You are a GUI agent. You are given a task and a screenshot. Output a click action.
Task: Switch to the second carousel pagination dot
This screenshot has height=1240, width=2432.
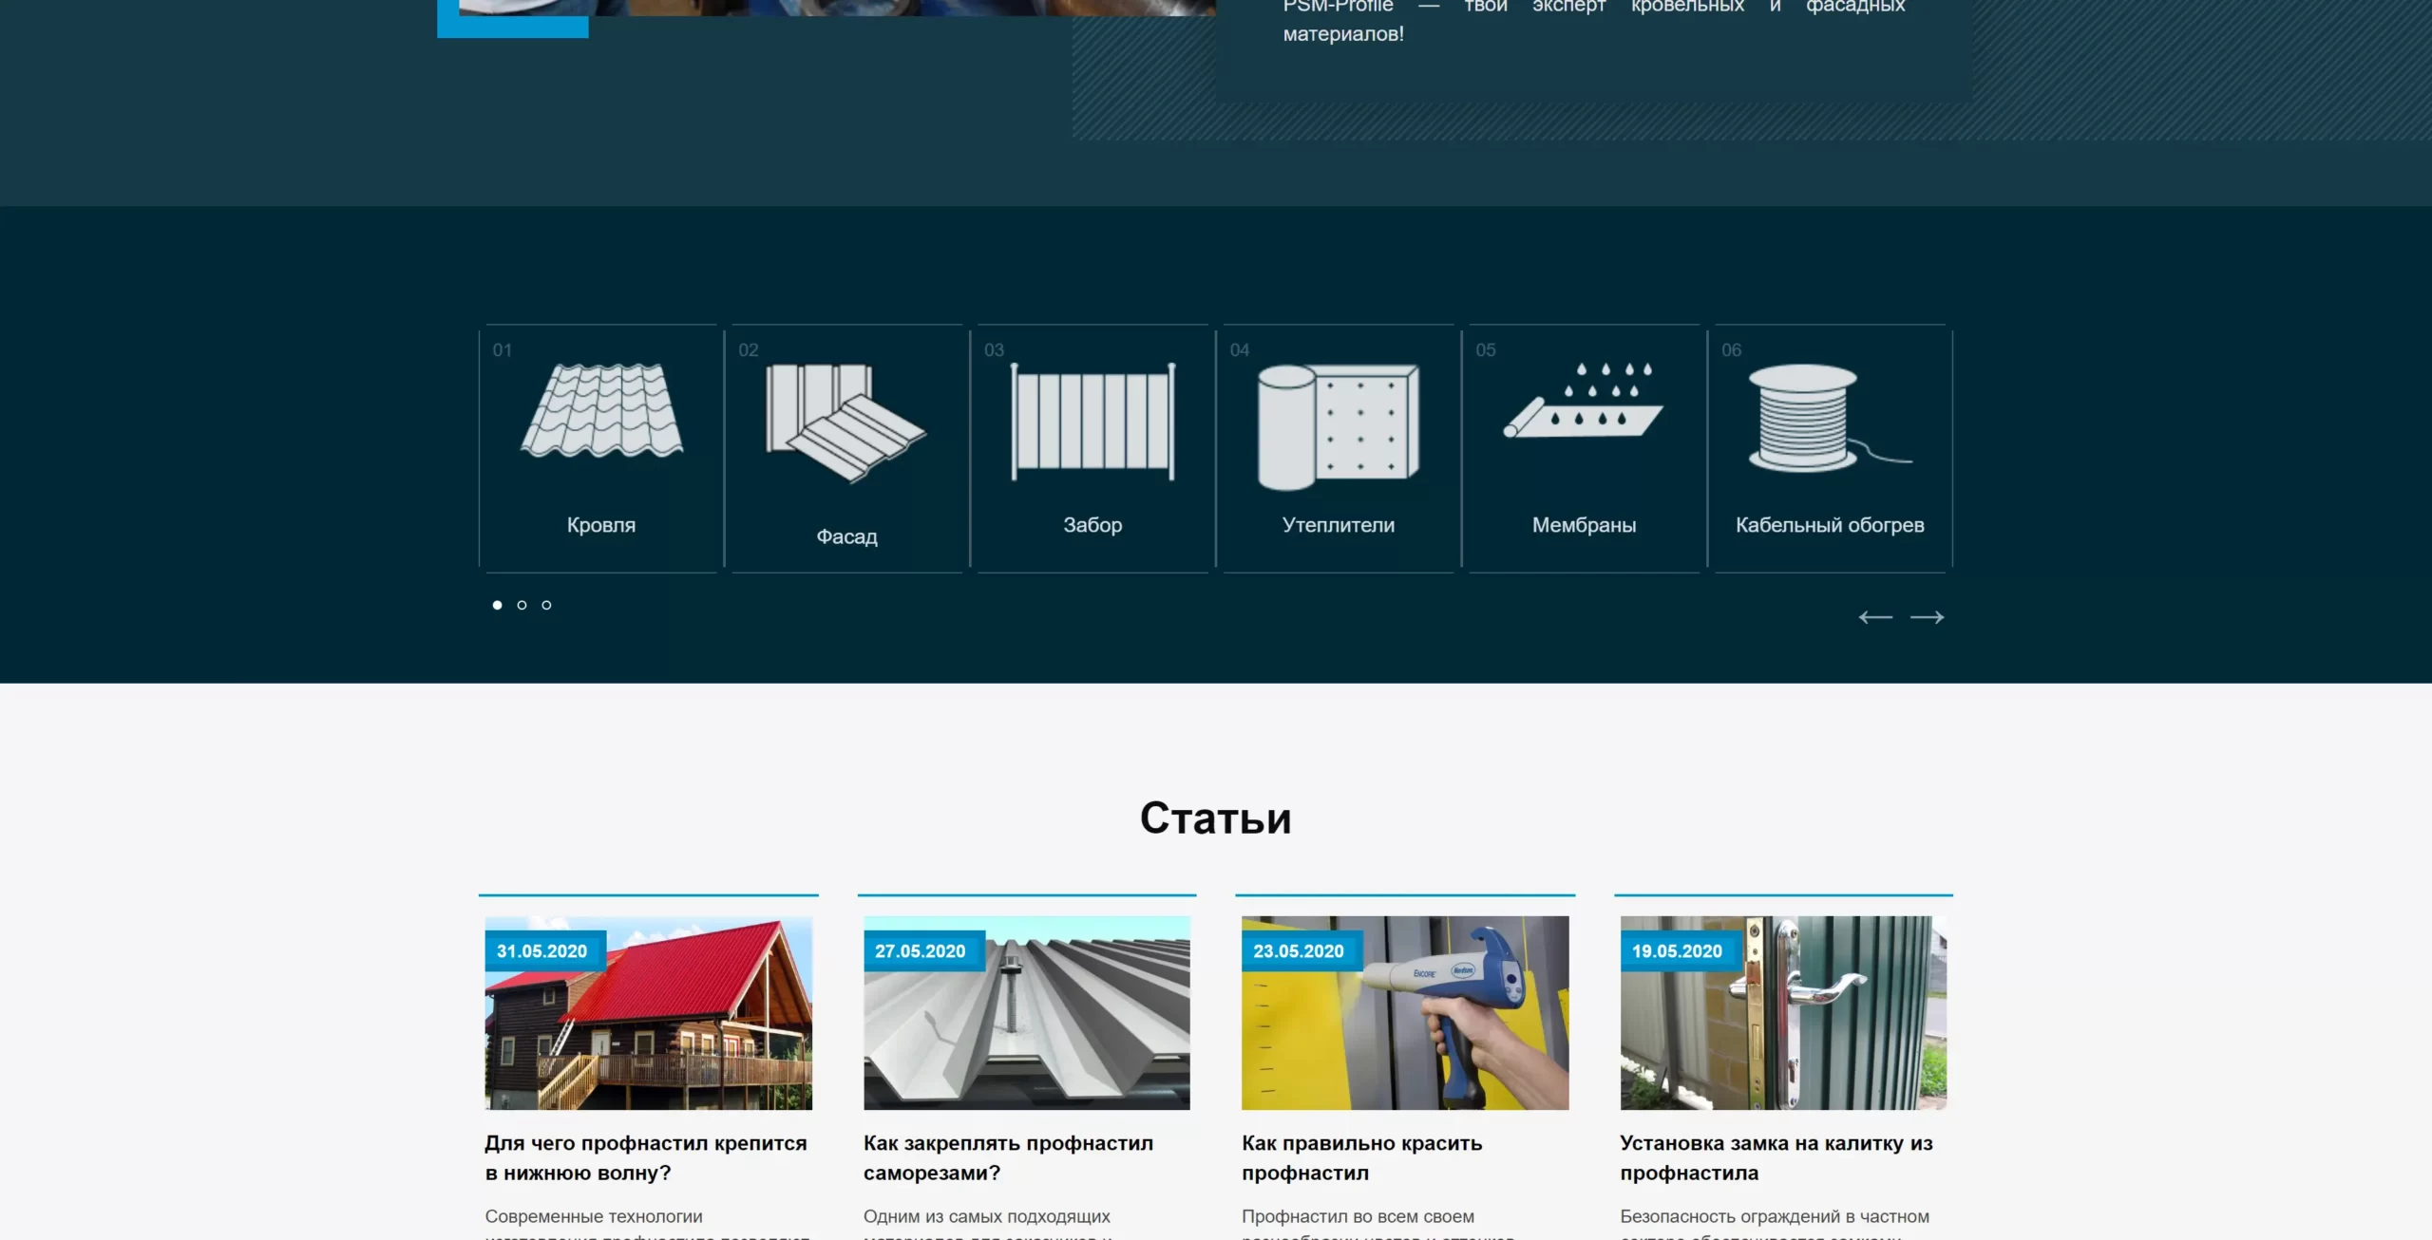[522, 605]
